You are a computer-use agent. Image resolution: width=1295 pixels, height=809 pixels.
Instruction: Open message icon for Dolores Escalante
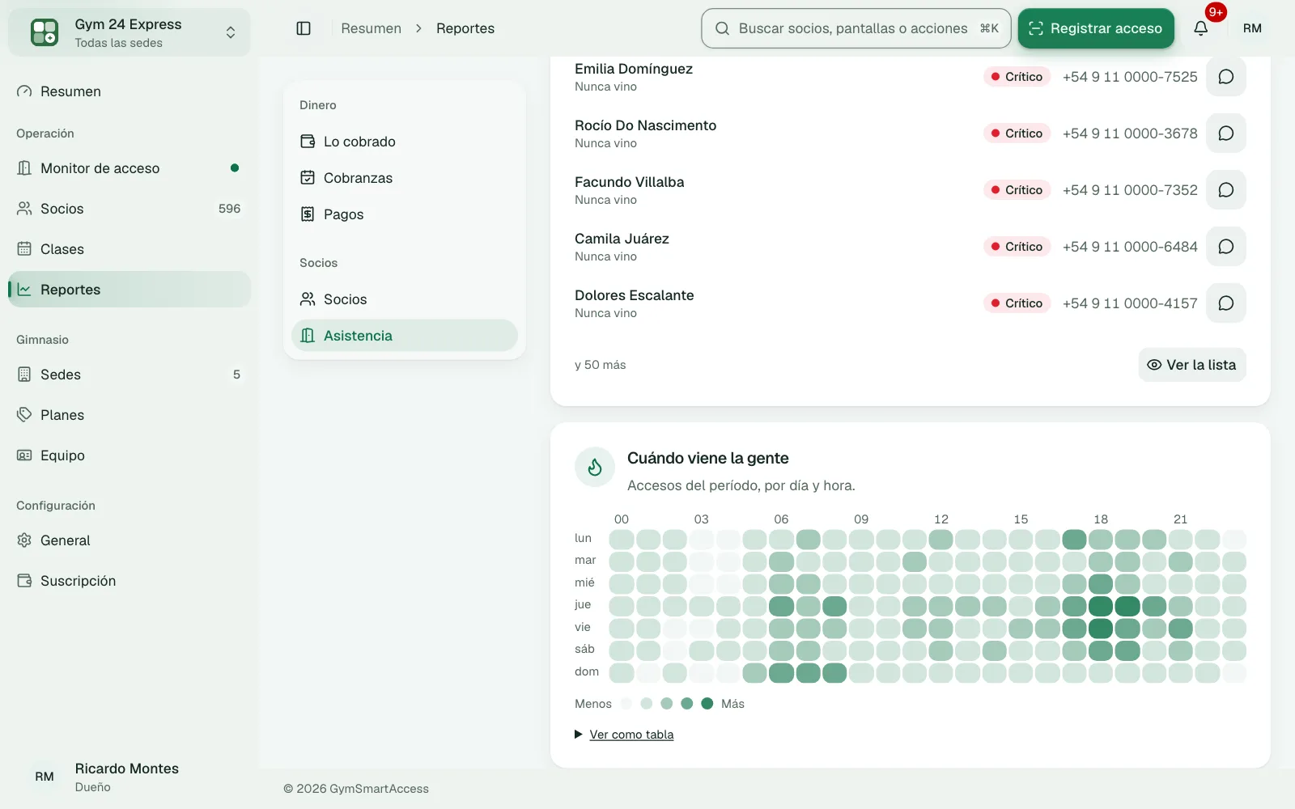(x=1226, y=303)
